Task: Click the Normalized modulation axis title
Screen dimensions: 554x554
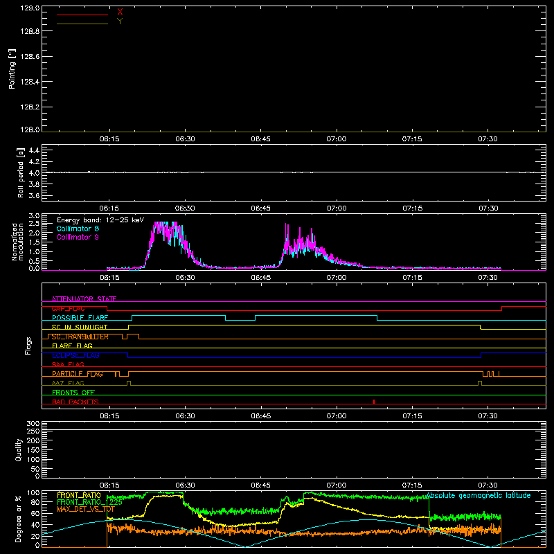Action: tap(18, 242)
